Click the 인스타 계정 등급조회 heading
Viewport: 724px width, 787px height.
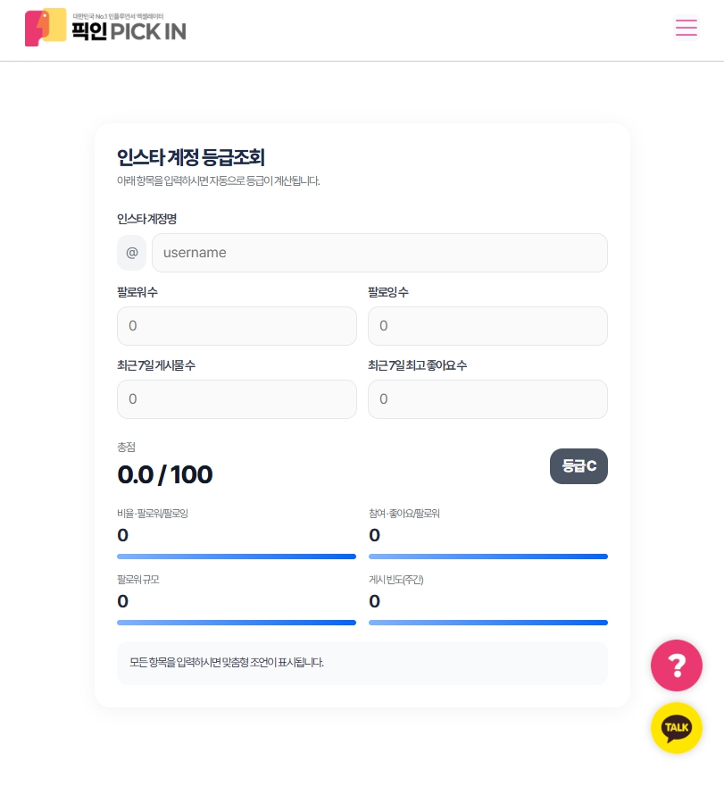click(x=191, y=158)
